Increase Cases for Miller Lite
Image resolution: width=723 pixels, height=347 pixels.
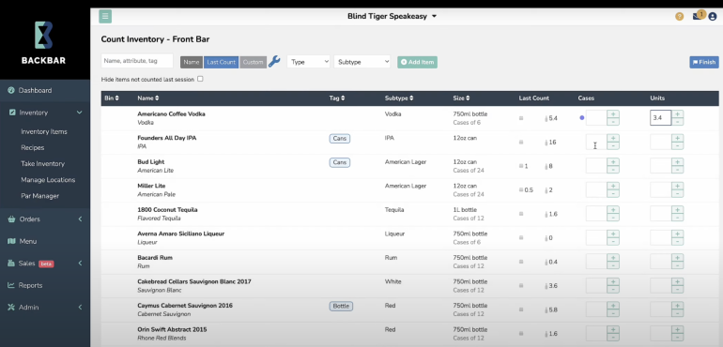tap(613, 187)
